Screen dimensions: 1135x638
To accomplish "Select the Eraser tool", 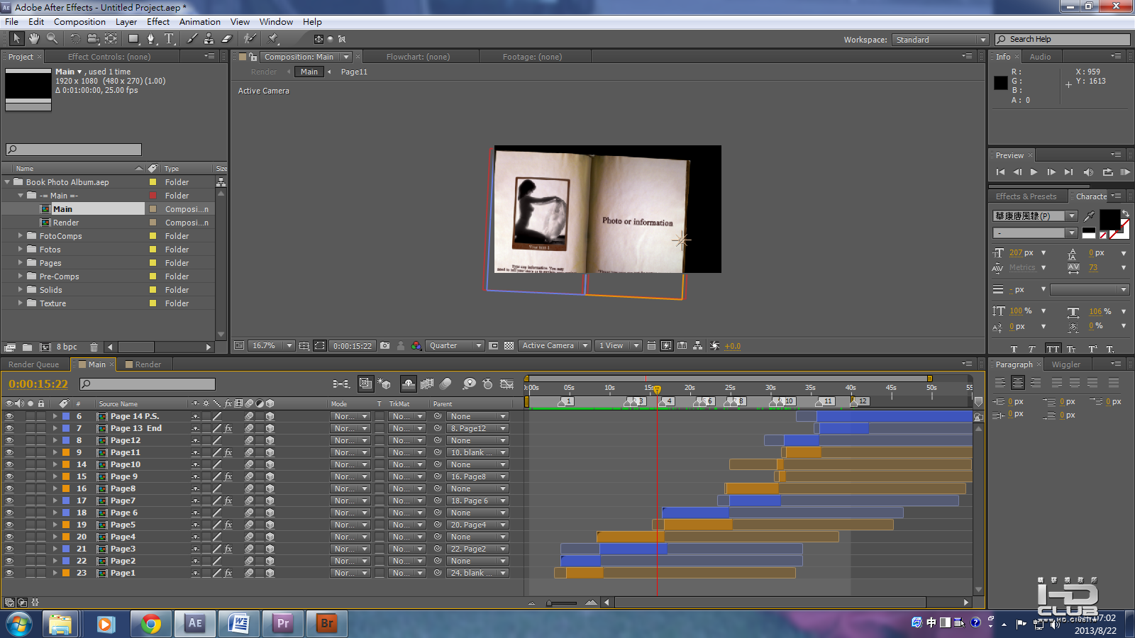I will click(x=227, y=39).
